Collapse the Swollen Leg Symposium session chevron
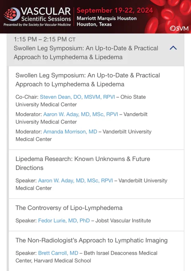Image resolution: width=191 pixels, height=271 pixels. (173, 48)
